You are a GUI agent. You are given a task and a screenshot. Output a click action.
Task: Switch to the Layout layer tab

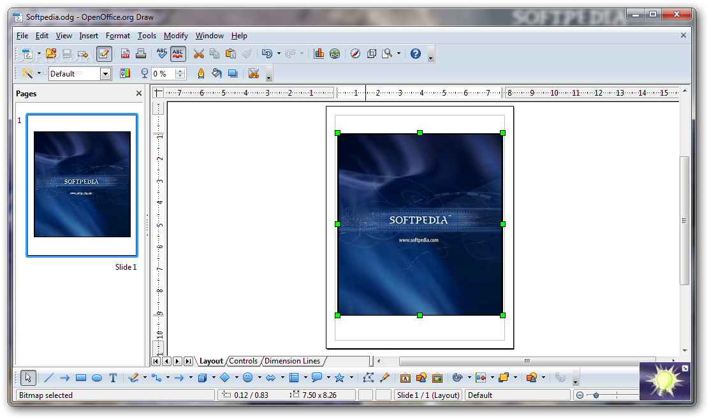point(211,361)
